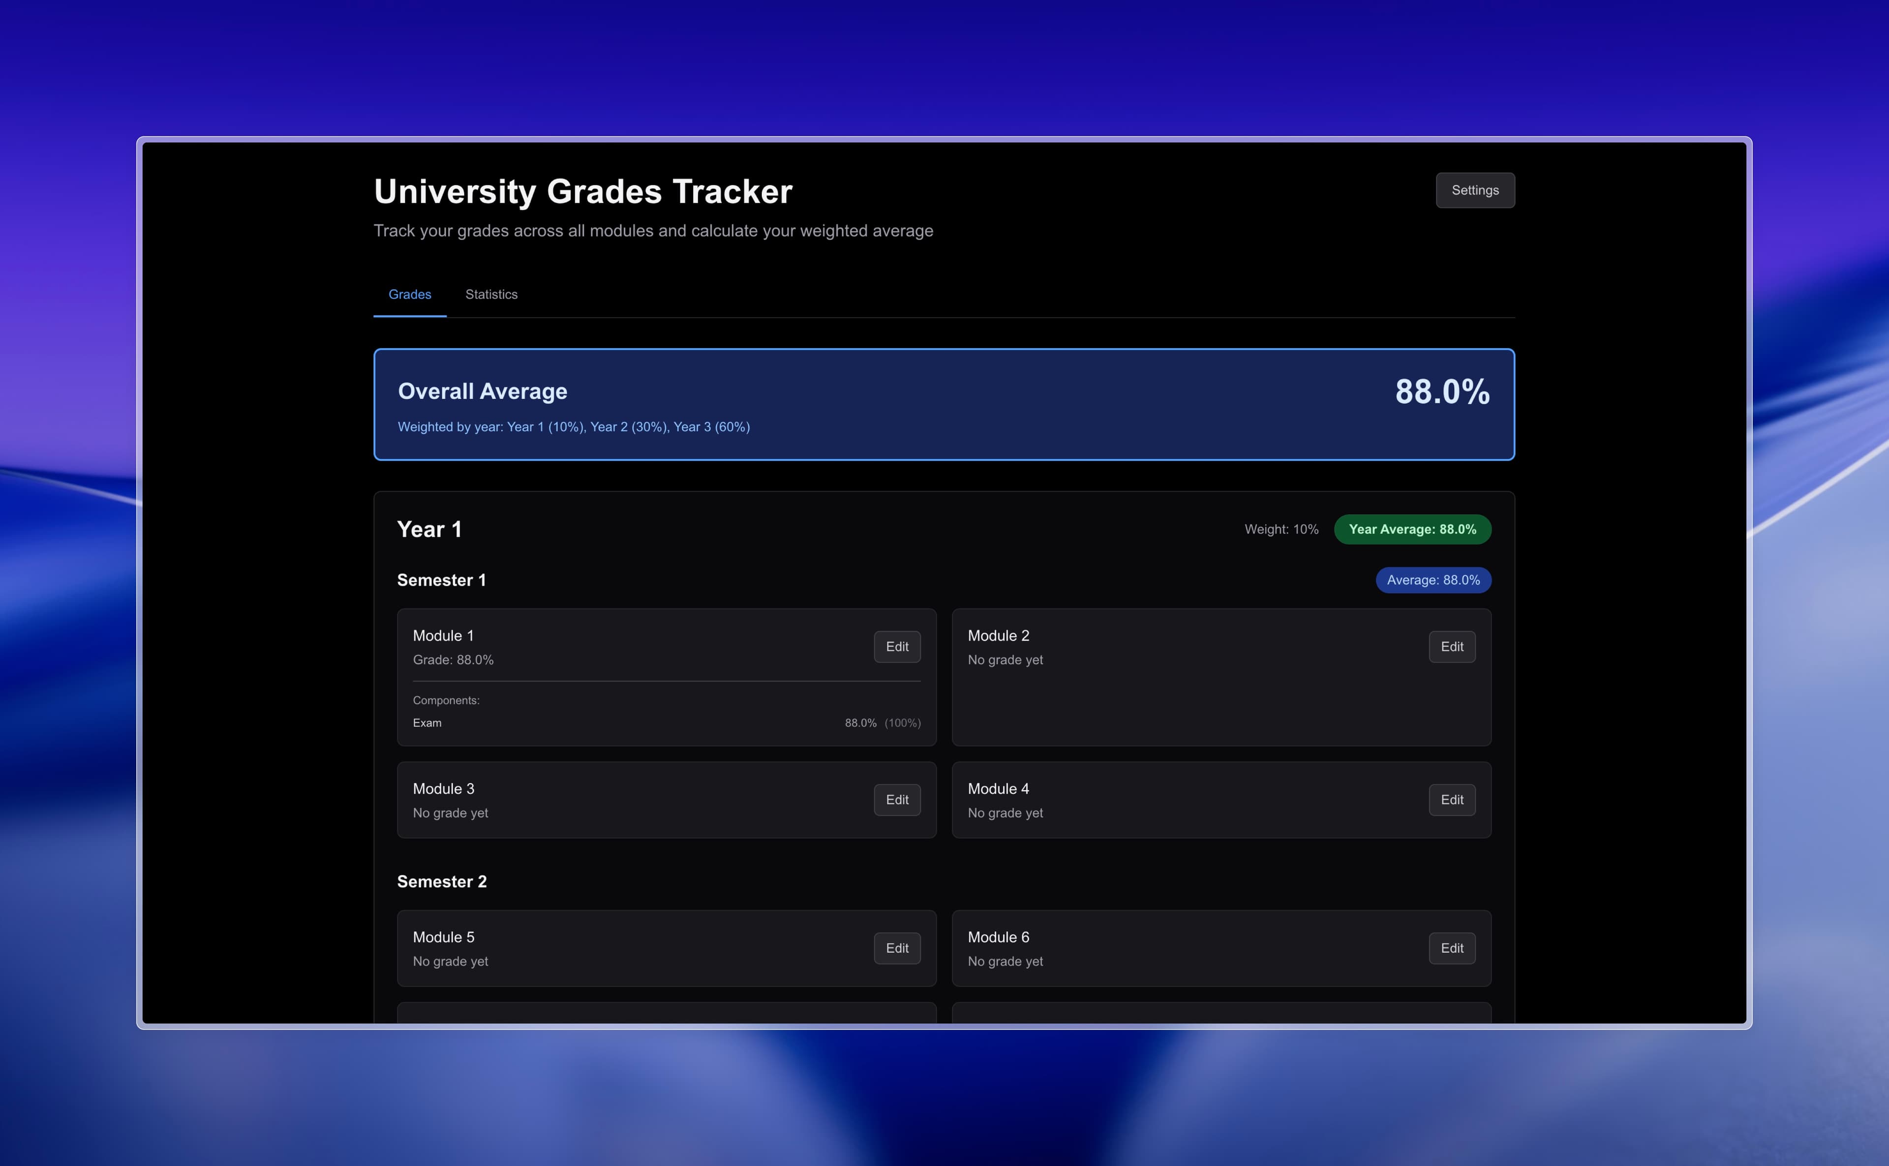Click the Module 1 title
The height and width of the screenshot is (1166, 1889).
click(443, 635)
